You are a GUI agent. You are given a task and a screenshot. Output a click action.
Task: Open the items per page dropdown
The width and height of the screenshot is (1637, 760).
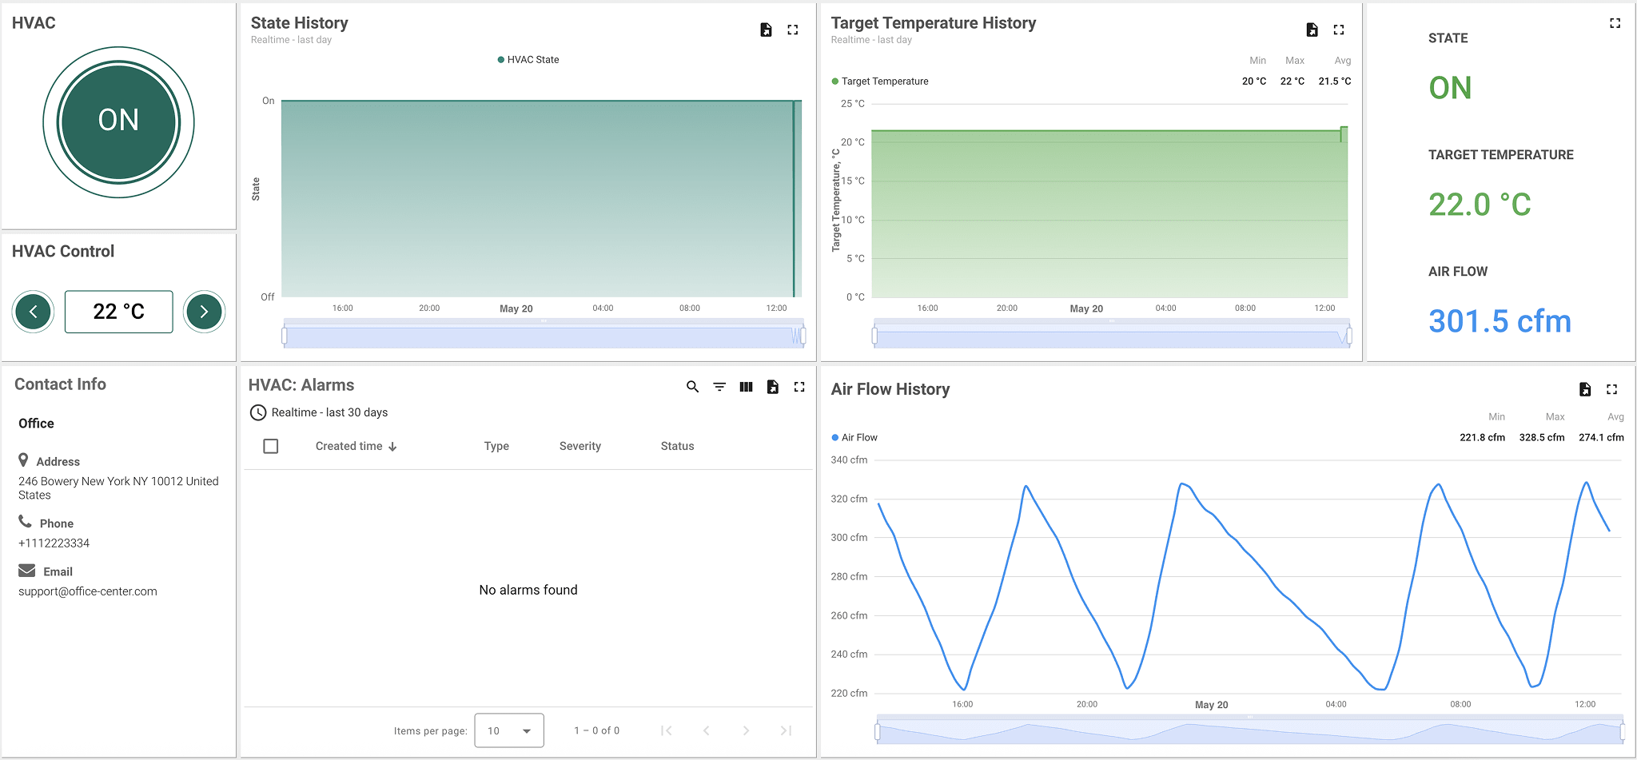[508, 730]
